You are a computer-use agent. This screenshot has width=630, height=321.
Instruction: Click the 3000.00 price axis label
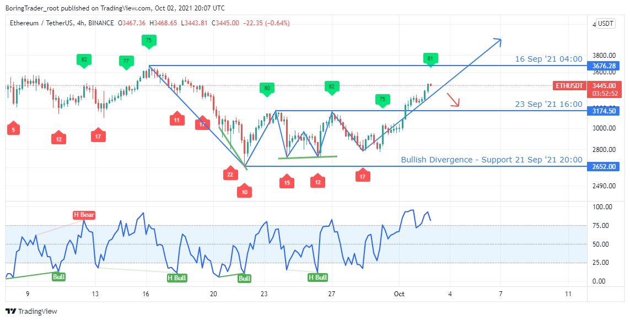[604, 128]
